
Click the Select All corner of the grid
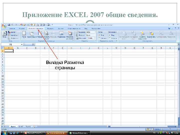[2, 48]
